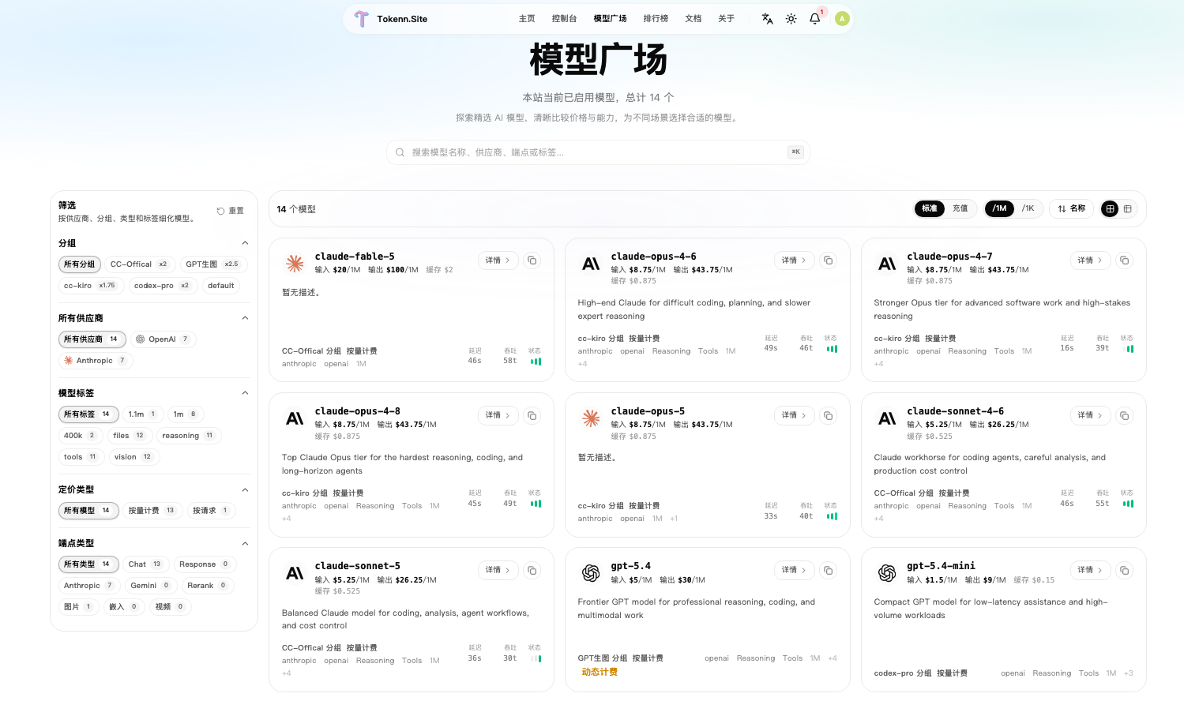
Task: Open 控制台 navigation item
Action: coord(564,19)
